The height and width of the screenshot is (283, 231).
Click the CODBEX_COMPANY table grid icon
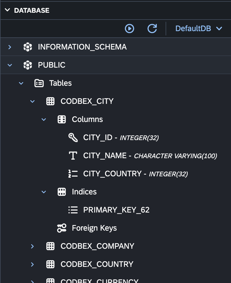point(50,246)
